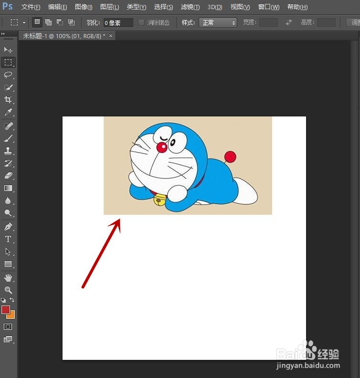This screenshot has height=378, width=360.
Task: Open the 3D(D) menu
Action: pos(215,7)
